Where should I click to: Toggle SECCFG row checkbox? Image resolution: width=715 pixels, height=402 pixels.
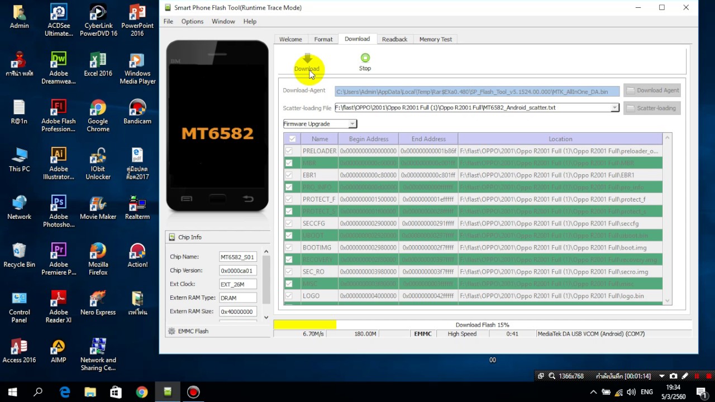[x=289, y=223]
